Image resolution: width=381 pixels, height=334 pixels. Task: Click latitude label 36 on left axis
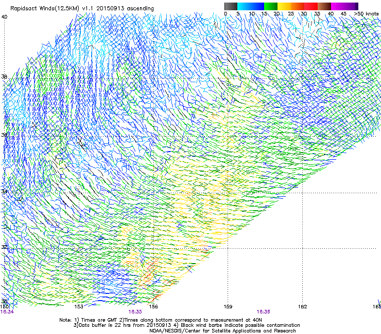point(4,135)
